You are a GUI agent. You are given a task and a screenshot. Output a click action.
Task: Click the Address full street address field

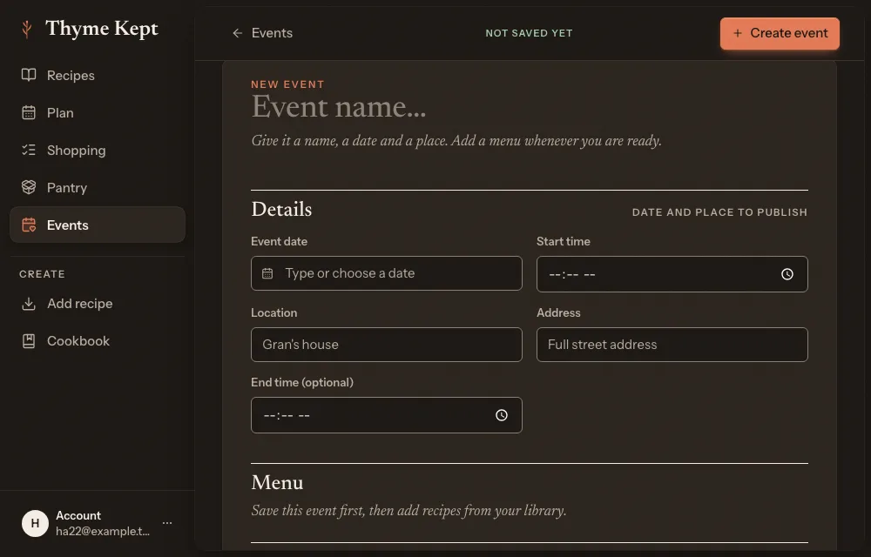[x=672, y=345]
